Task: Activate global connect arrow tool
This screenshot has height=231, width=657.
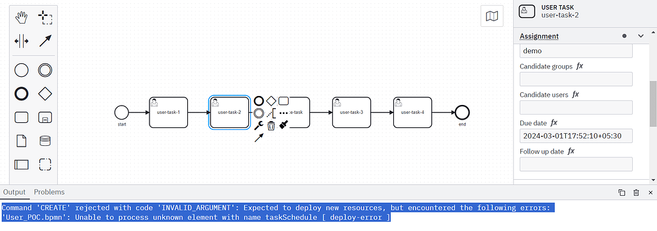Action: tap(46, 41)
